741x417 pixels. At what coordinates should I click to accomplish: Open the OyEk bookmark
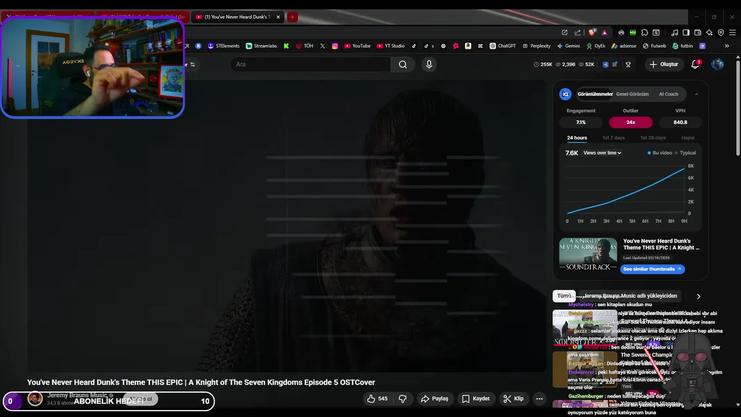(596, 46)
